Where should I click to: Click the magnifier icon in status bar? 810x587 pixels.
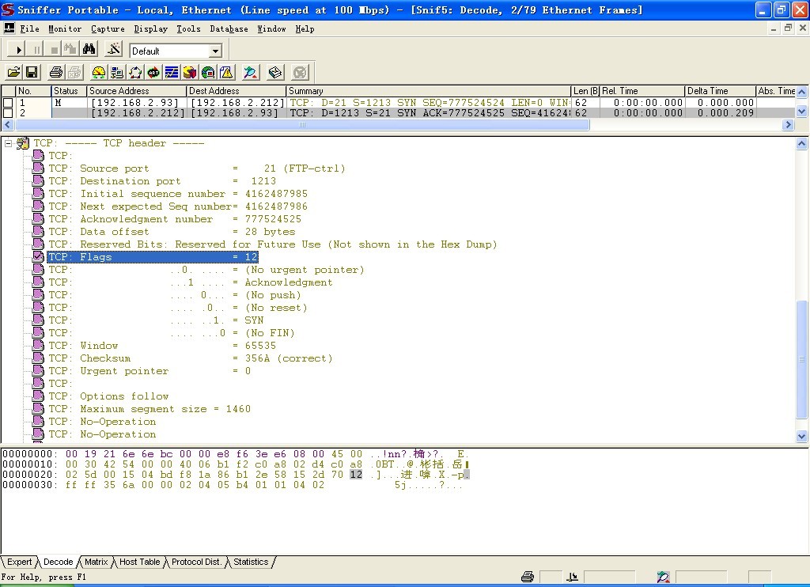(x=664, y=577)
